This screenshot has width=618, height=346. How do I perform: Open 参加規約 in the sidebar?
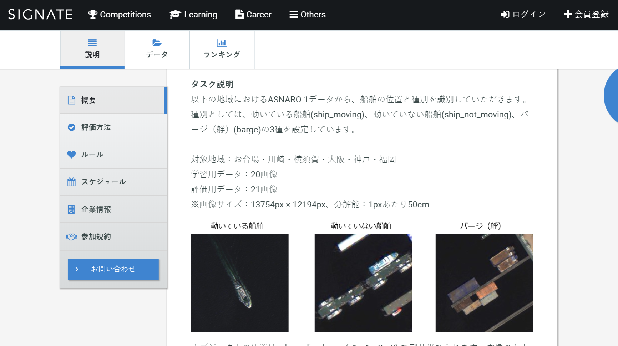(x=113, y=237)
